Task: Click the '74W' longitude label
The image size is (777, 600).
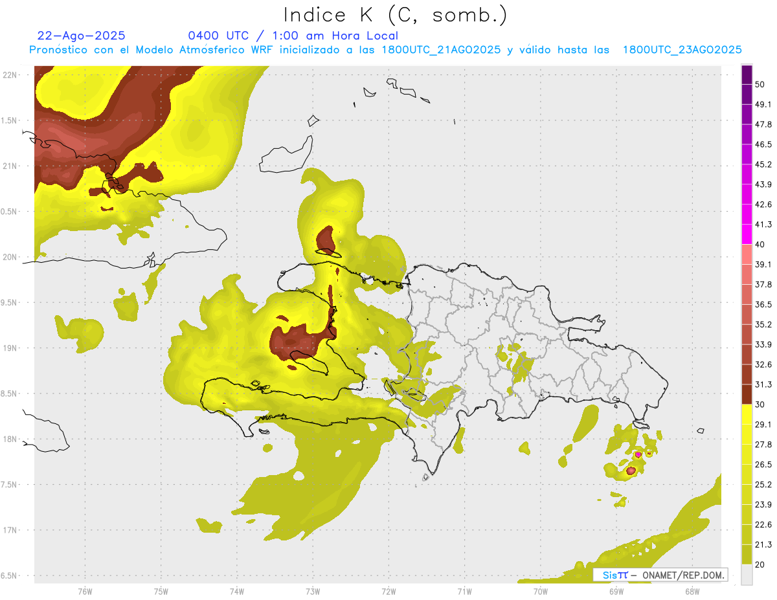Action: 236,592
